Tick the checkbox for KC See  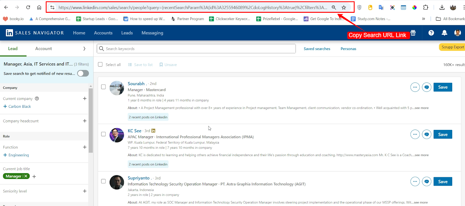pos(103,134)
